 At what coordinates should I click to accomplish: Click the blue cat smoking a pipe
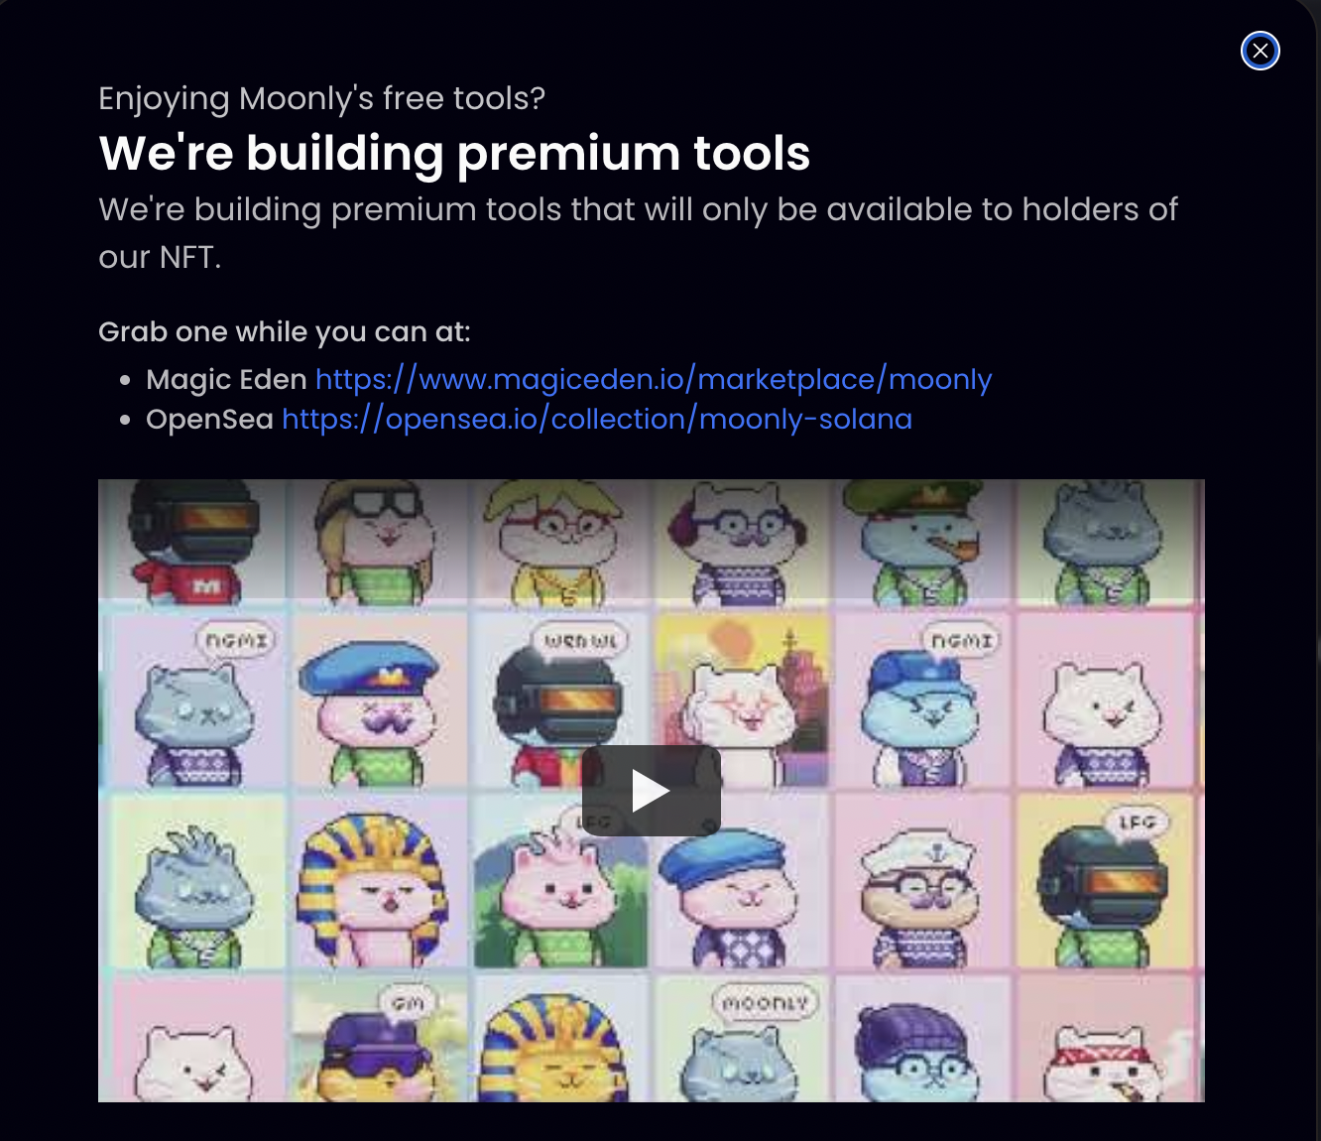pyautogui.click(x=924, y=542)
